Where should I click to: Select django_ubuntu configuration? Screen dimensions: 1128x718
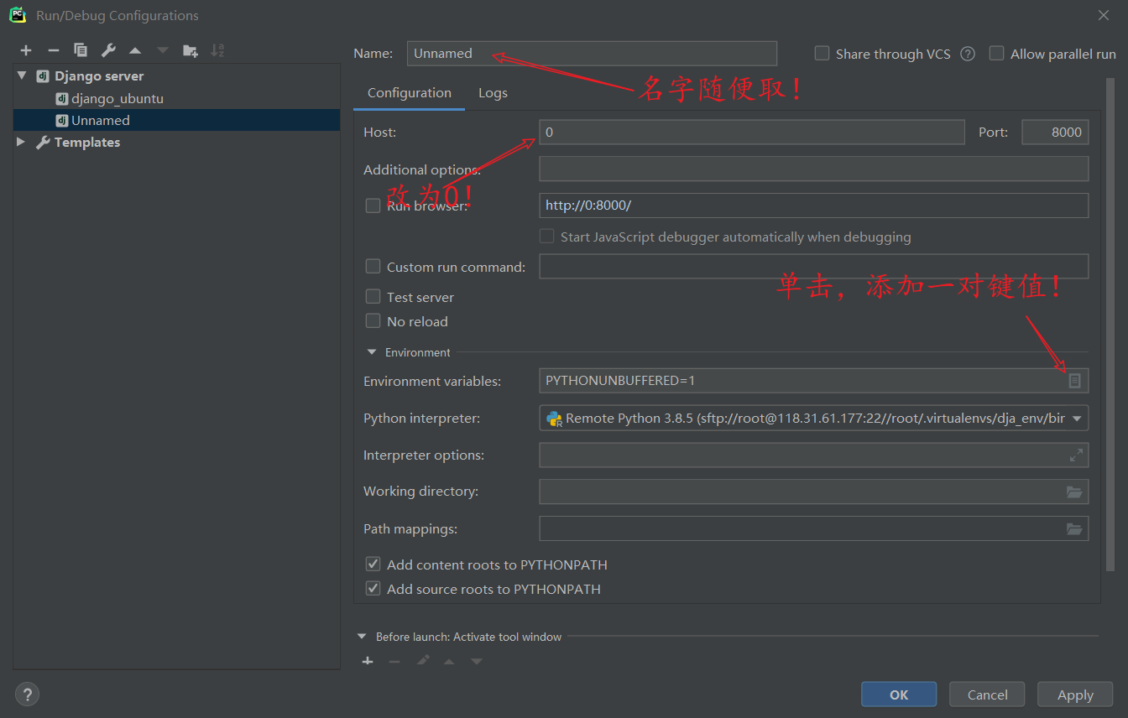point(117,99)
